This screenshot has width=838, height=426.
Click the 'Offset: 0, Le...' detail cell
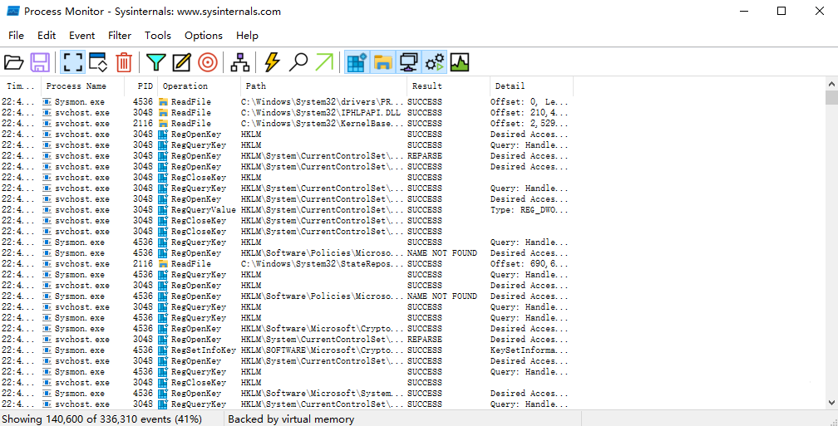tap(530, 102)
